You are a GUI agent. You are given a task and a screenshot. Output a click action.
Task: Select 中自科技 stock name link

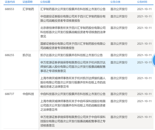click(28, 94)
